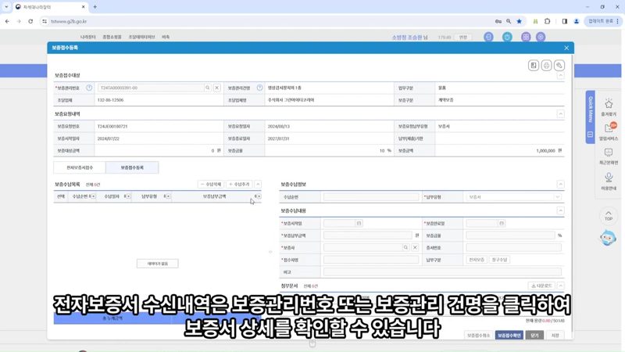Click search icon in 보증사 field
Viewport: 625px width, 352px height.
pyautogui.click(x=405, y=248)
